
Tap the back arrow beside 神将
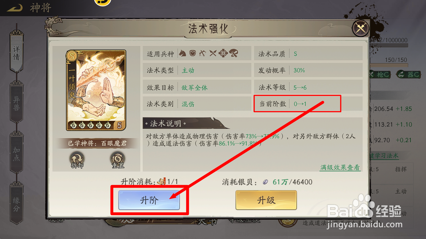[x=15, y=8]
